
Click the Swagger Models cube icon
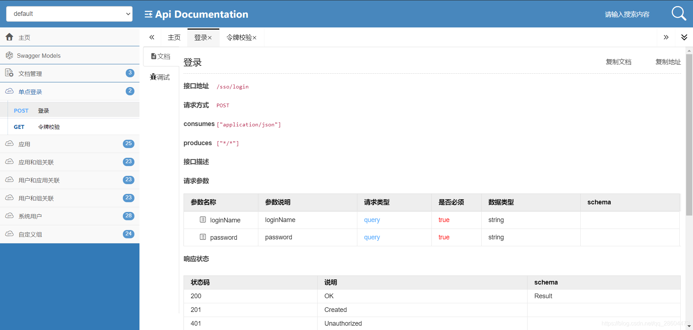click(9, 55)
